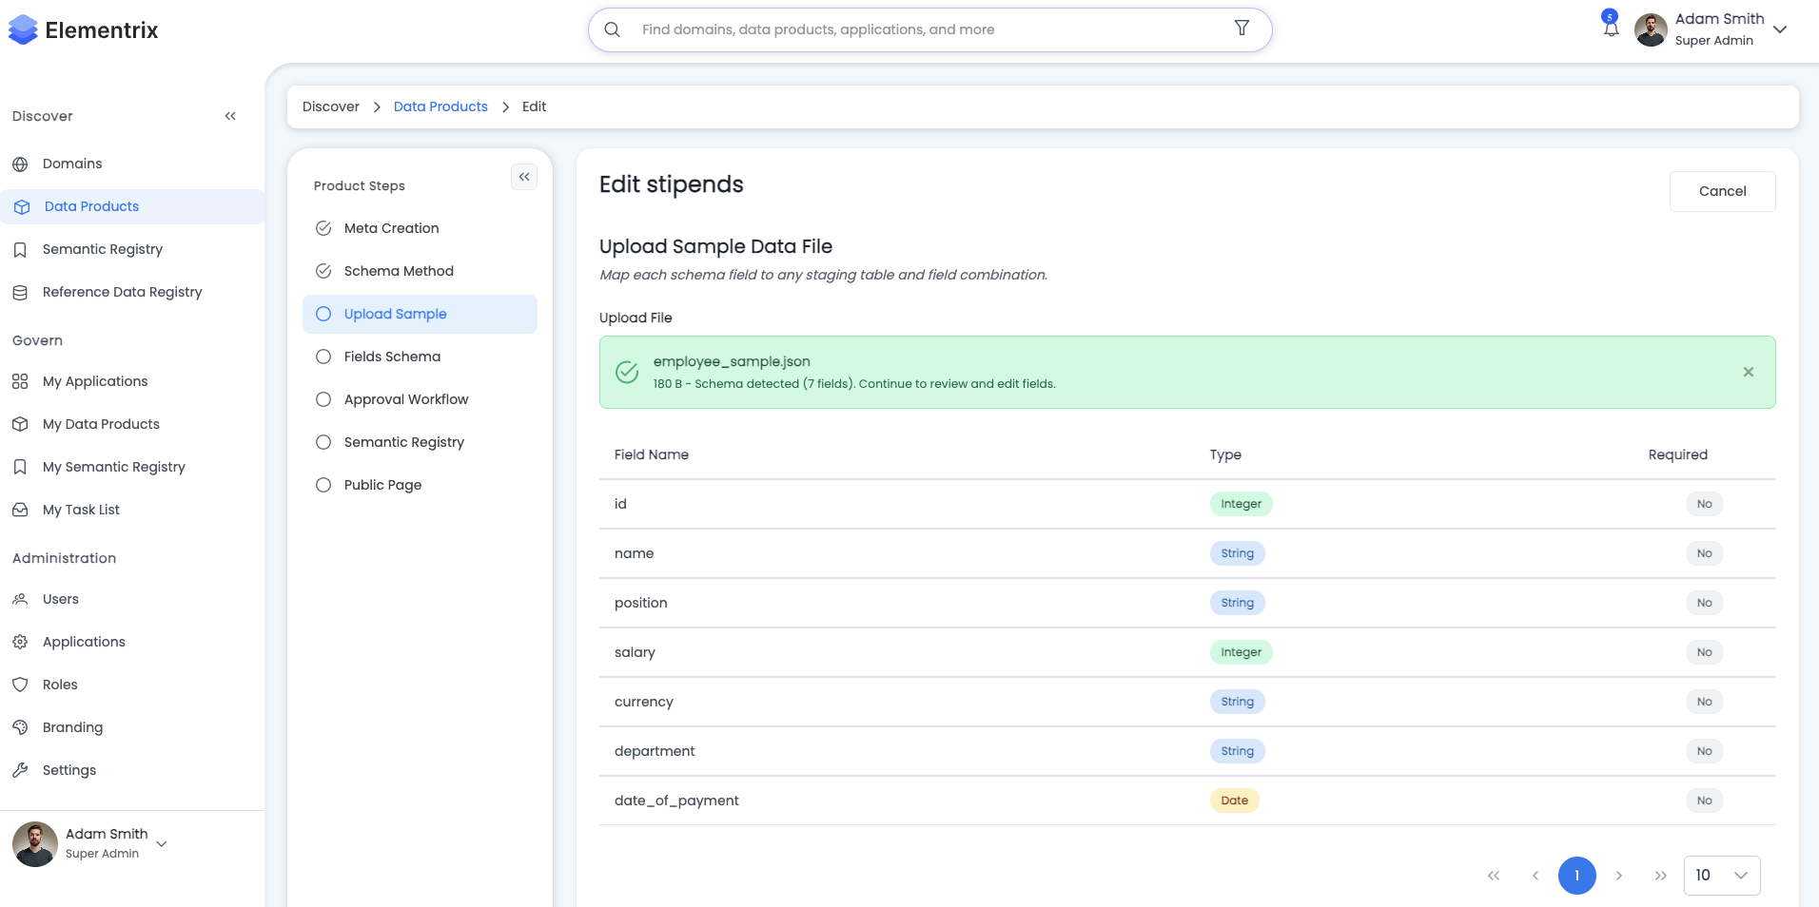The height and width of the screenshot is (907, 1819).
Task: Select the Public Page step
Action: [x=382, y=485]
